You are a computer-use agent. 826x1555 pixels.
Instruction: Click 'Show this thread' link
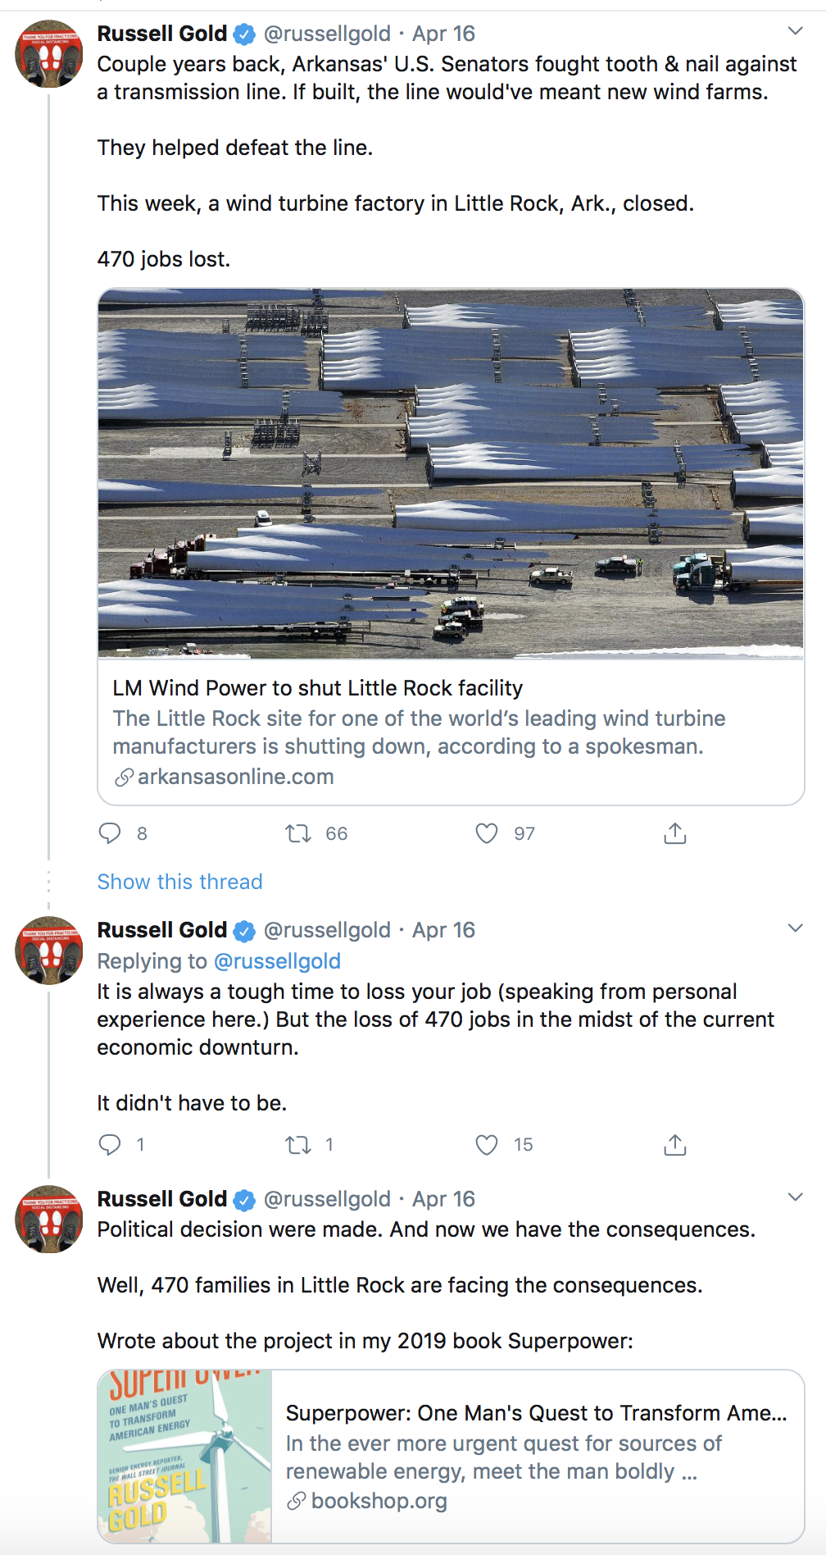click(179, 882)
